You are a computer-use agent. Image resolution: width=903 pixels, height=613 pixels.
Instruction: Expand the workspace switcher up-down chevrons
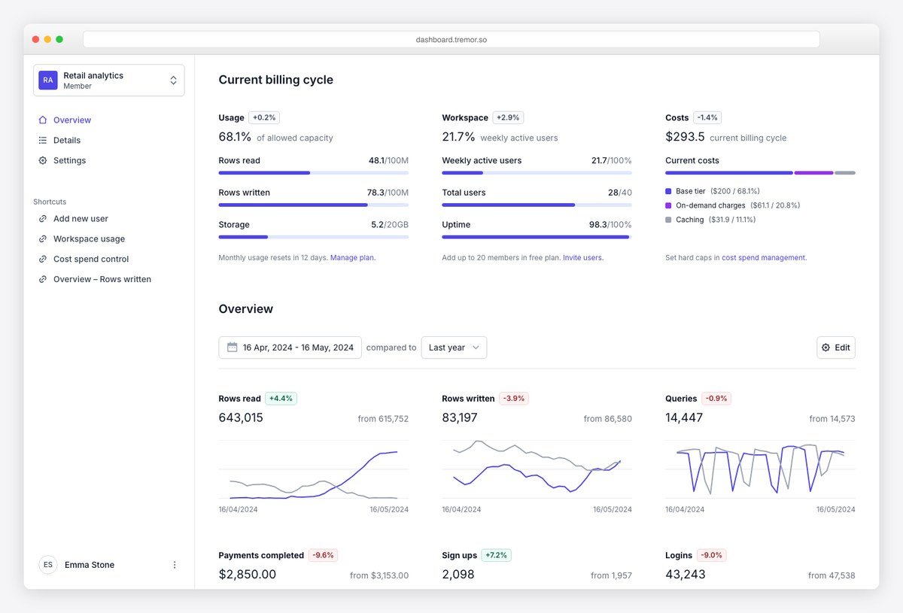click(173, 80)
